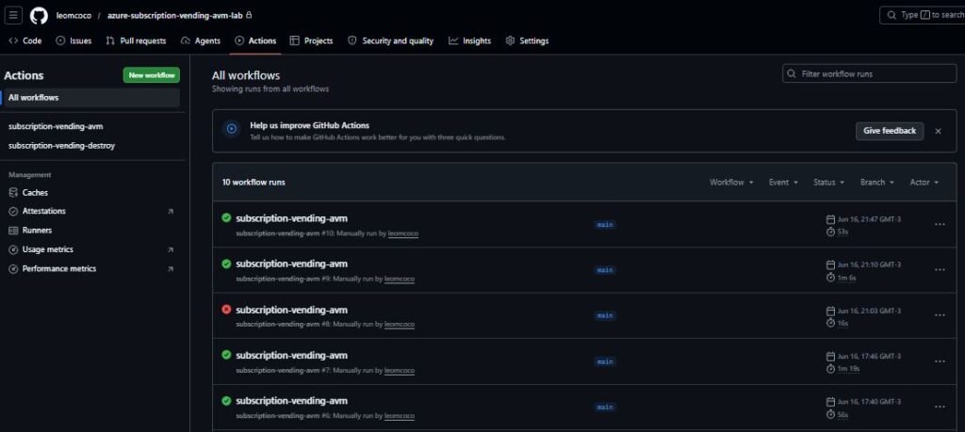Click the 1m 19s duration of run #7

(848, 369)
